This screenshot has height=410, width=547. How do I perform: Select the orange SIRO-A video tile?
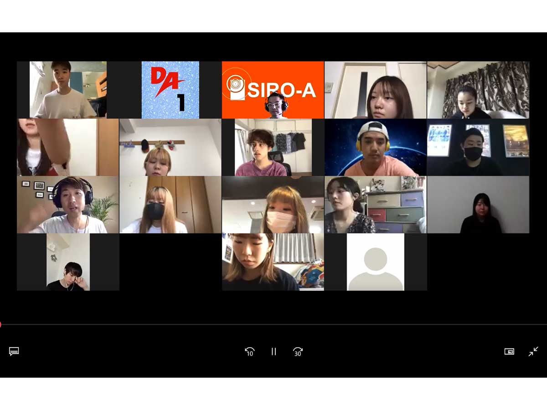[x=273, y=90]
